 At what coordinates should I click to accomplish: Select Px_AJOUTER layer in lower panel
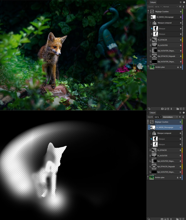pos(165,156)
